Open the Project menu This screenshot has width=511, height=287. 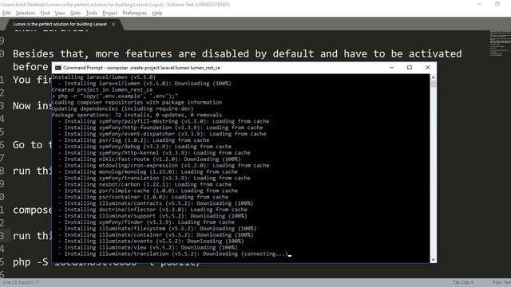[x=110, y=13]
